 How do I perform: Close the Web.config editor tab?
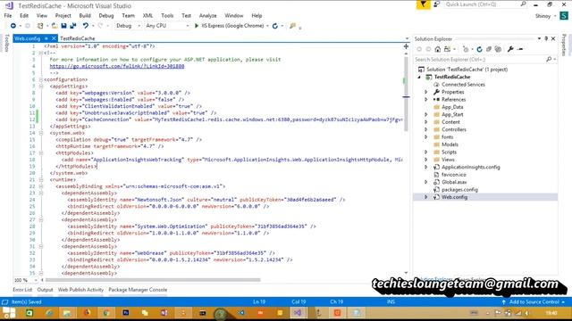[54, 38]
